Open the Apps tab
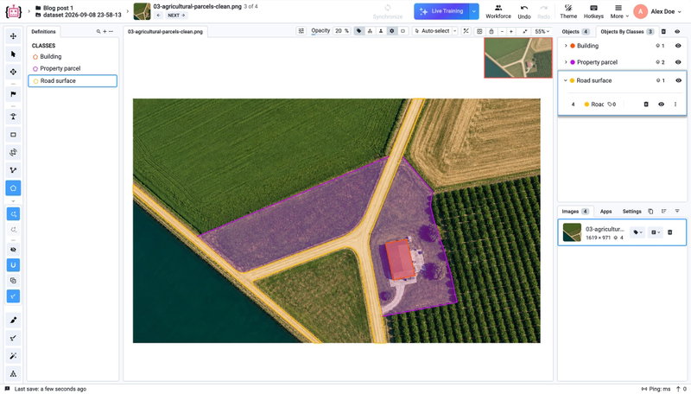Viewport: 691px width, 394px height. click(x=606, y=212)
